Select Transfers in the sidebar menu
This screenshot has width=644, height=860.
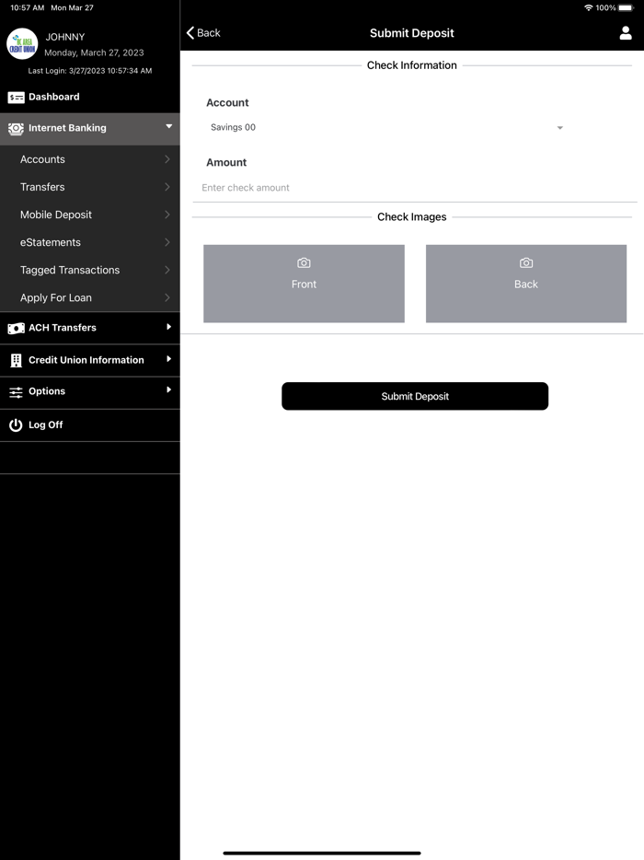click(90, 187)
